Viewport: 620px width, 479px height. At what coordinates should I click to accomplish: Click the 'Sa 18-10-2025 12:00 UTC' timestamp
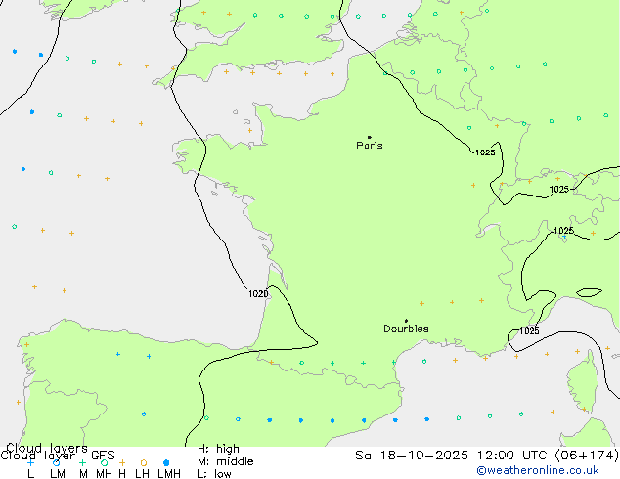point(453,456)
